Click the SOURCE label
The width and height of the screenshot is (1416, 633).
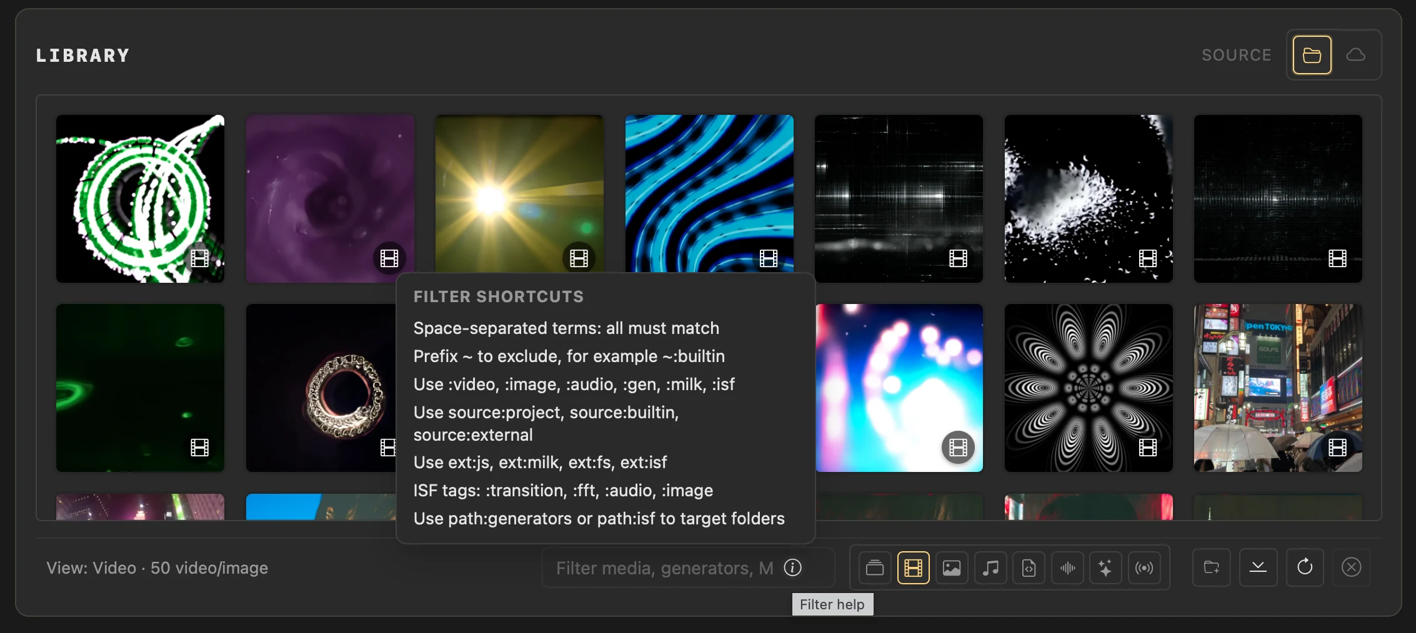click(1237, 56)
